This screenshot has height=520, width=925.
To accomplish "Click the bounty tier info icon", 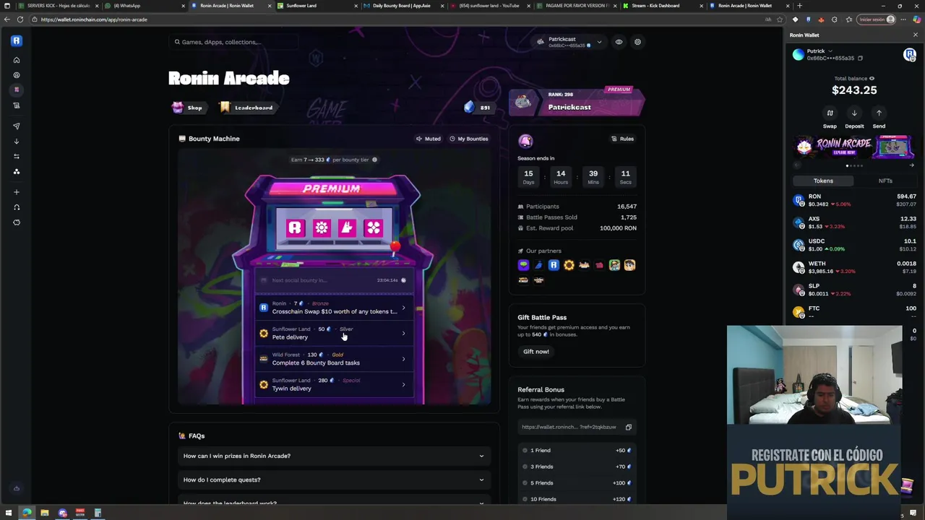I will 374,160.
